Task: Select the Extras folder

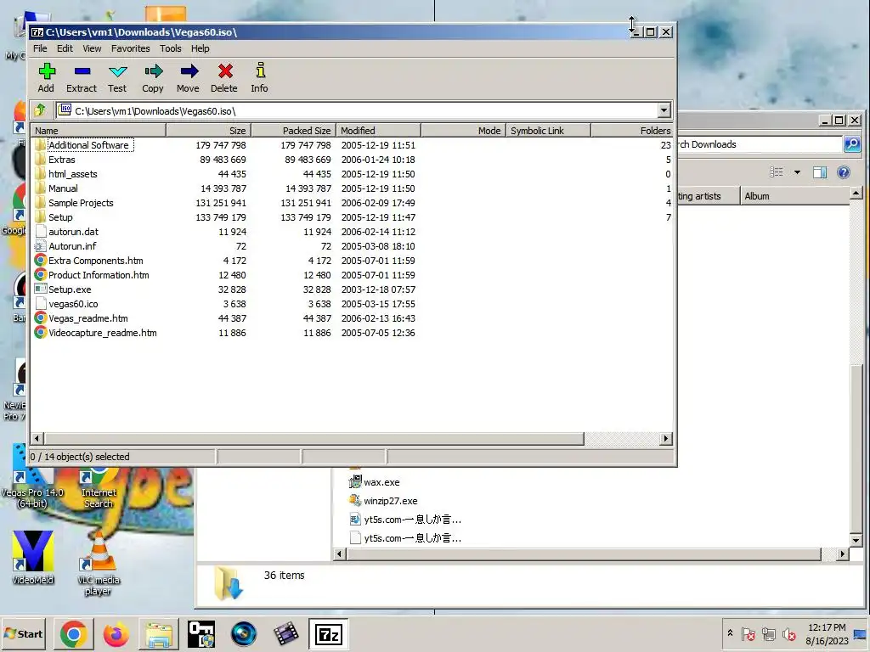Action: (x=61, y=160)
